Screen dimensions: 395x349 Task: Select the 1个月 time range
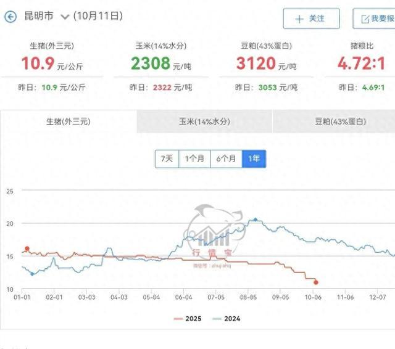(195, 158)
